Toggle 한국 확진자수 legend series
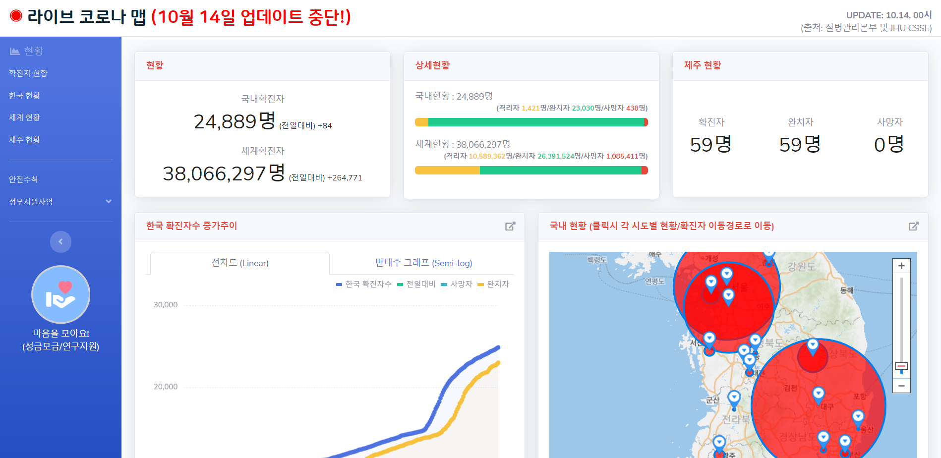The height and width of the screenshot is (458, 941). [x=364, y=284]
